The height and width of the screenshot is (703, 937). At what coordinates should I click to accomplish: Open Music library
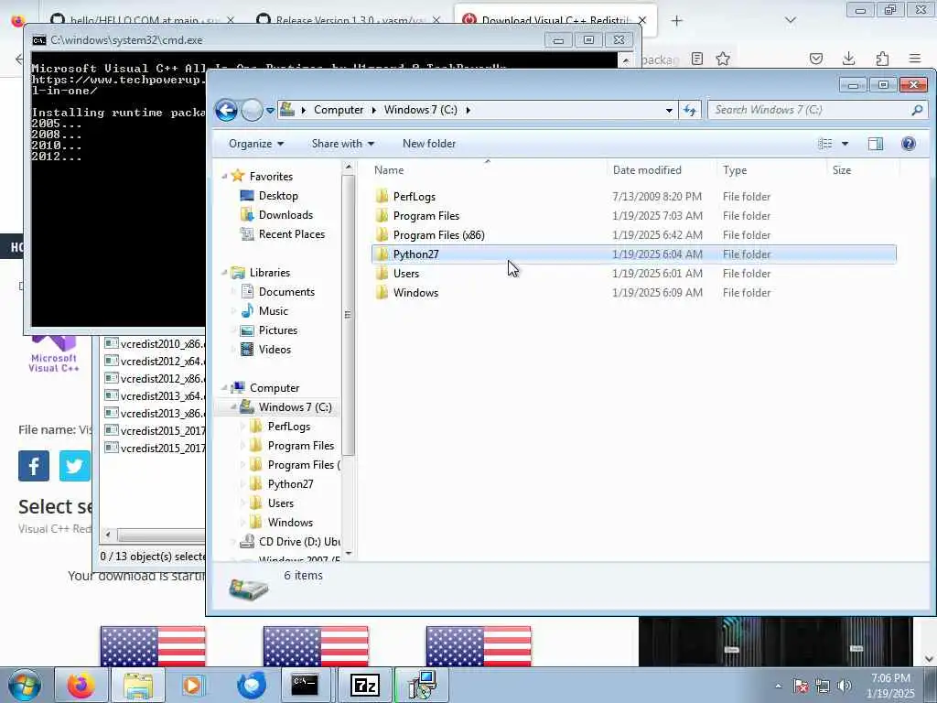[x=273, y=311]
